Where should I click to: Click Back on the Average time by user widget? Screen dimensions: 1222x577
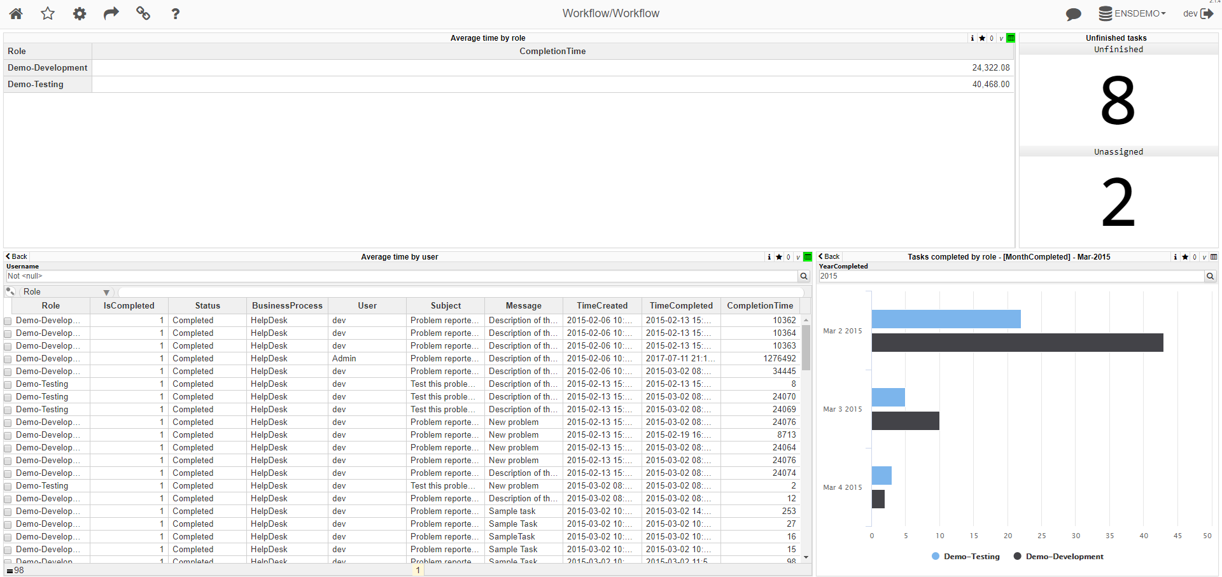click(16, 256)
